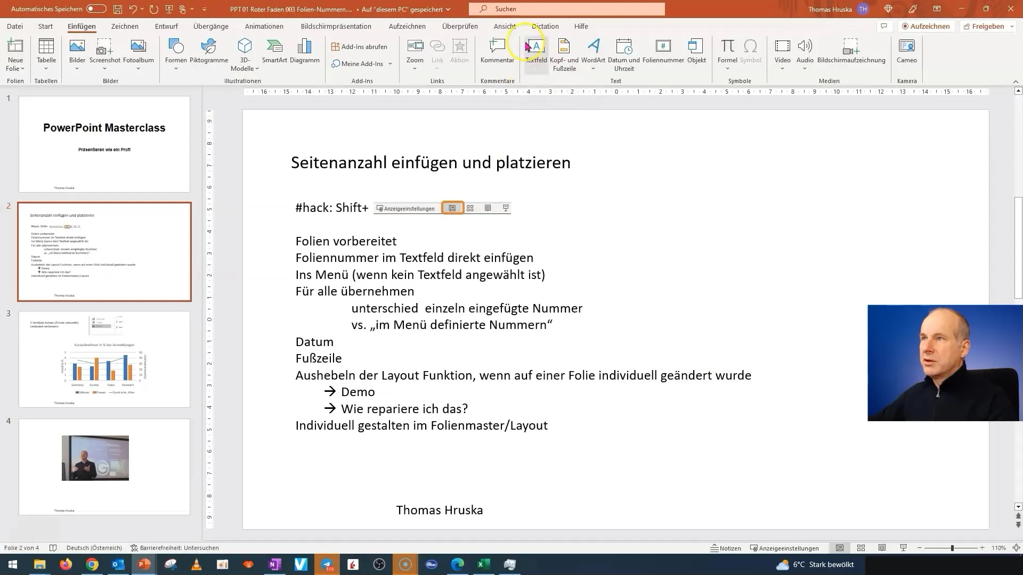The image size is (1023, 575).
Task: Insert a Foliennummer
Action: pos(663,52)
